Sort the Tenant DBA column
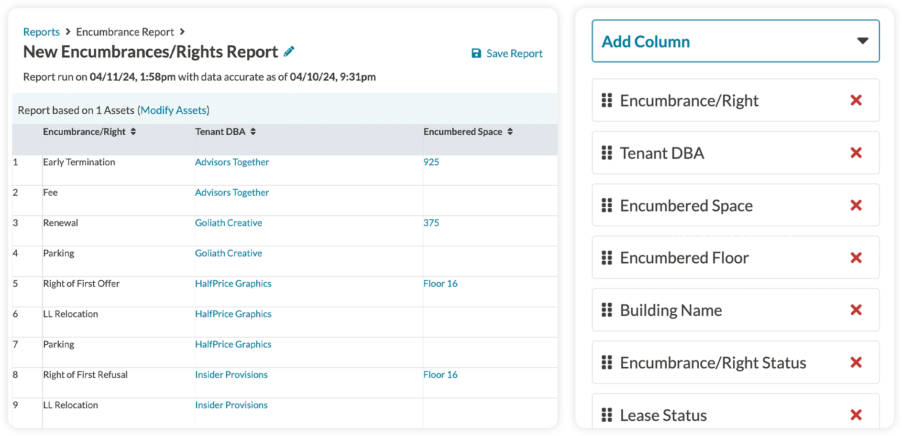902x436 pixels. point(253,132)
